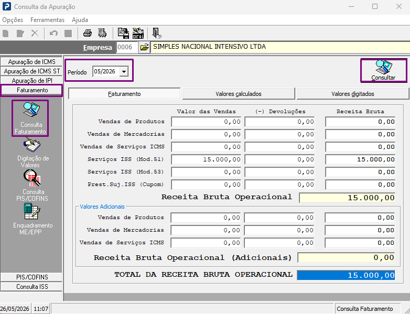Switch to Valores digitados tab
Image resolution: width=410 pixels, height=314 pixels.
click(353, 94)
